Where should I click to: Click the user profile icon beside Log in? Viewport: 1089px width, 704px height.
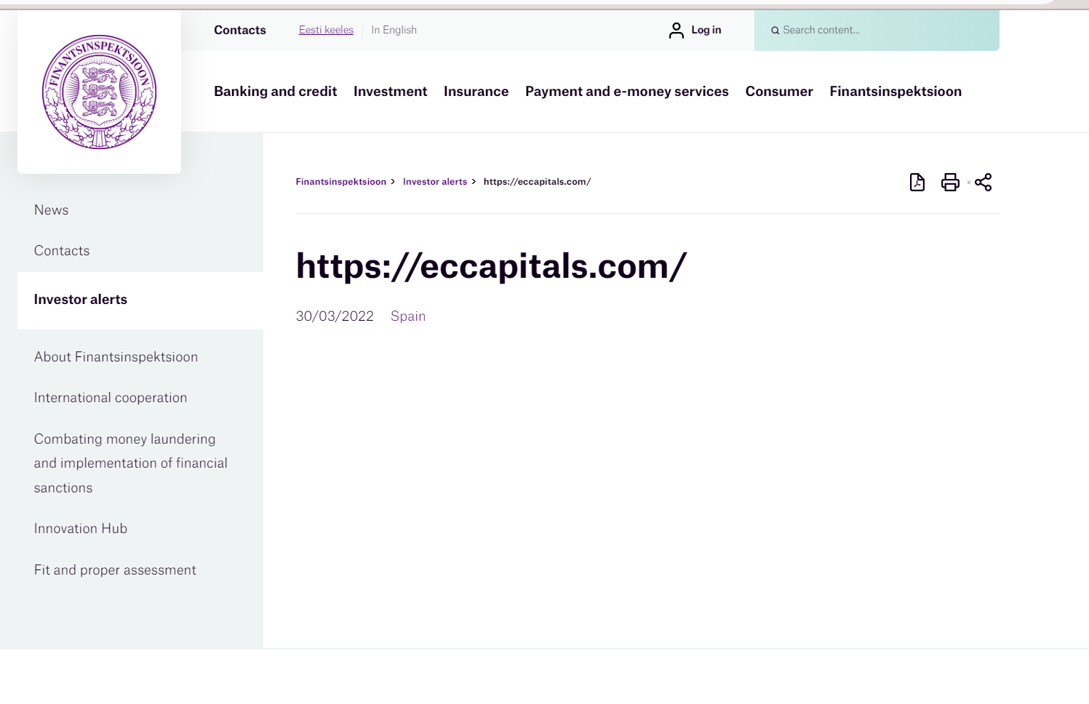[x=677, y=30]
